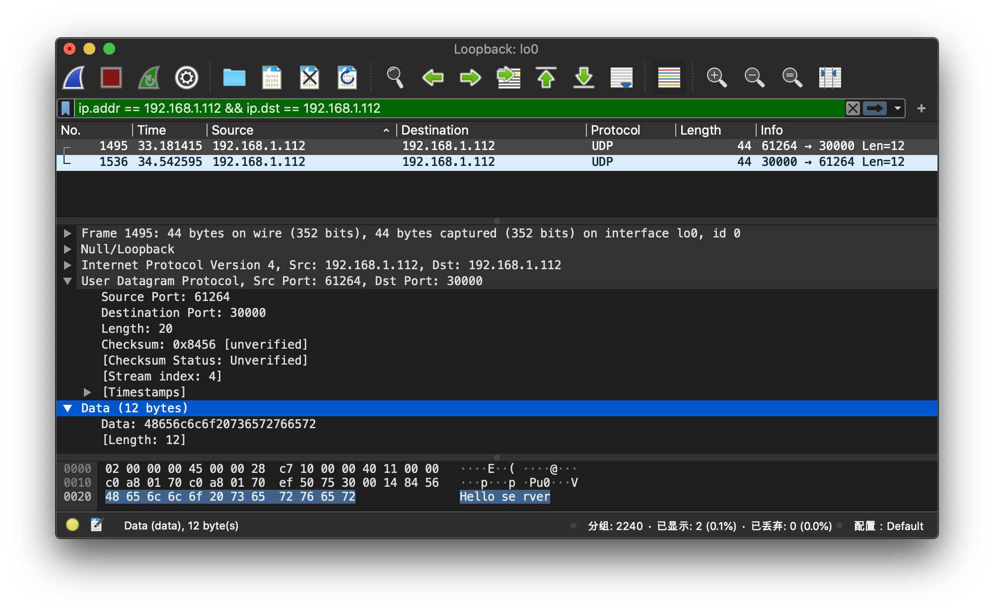Sort packets by Info column
Viewport: 994px width, 612px height.
click(847, 130)
